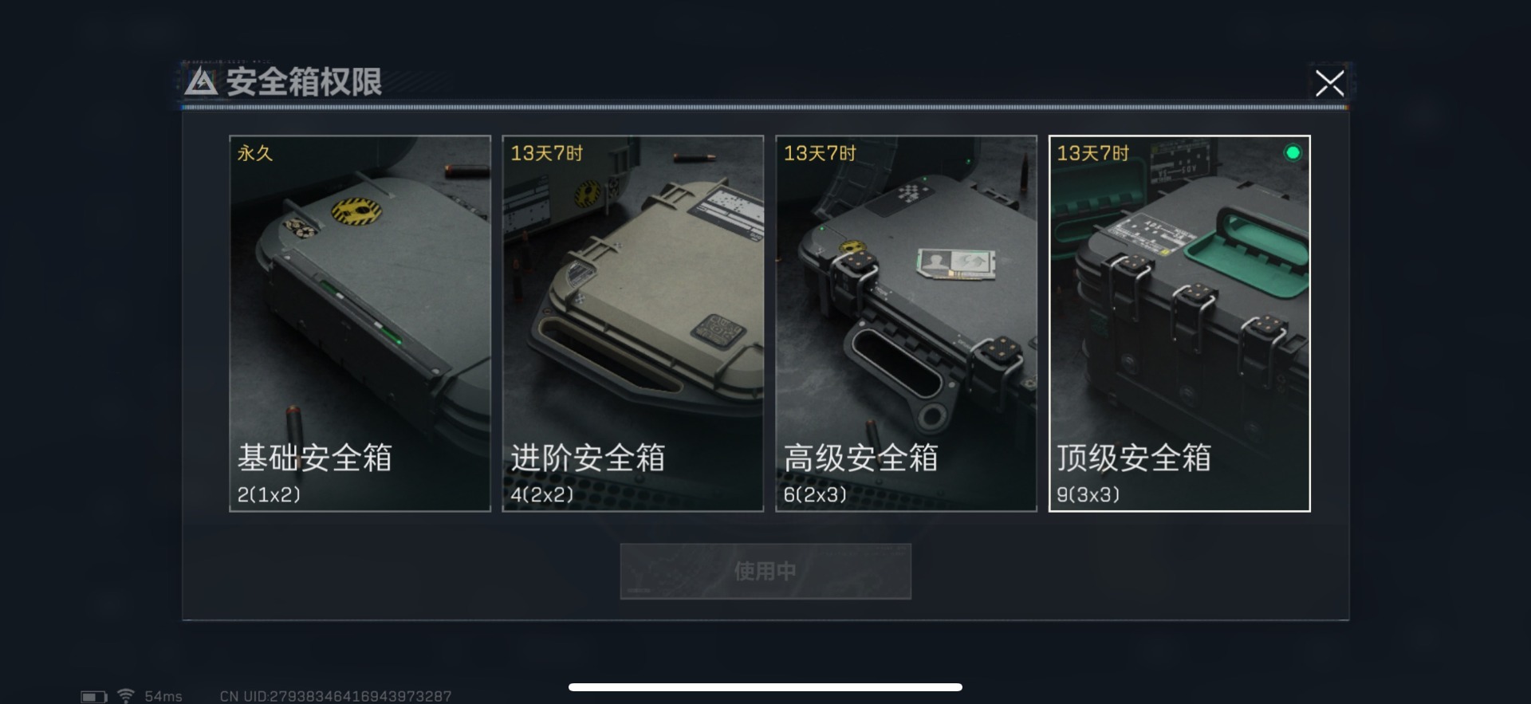Click the triangle logo beside the title

tap(201, 81)
